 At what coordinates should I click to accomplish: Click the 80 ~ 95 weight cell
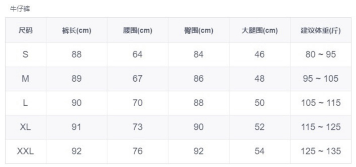[x=320, y=55]
